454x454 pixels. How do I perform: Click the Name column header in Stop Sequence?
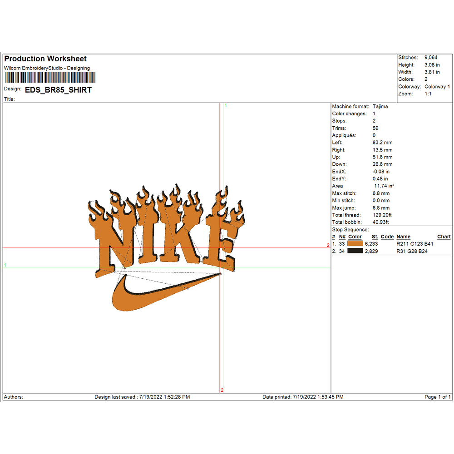coord(403,237)
